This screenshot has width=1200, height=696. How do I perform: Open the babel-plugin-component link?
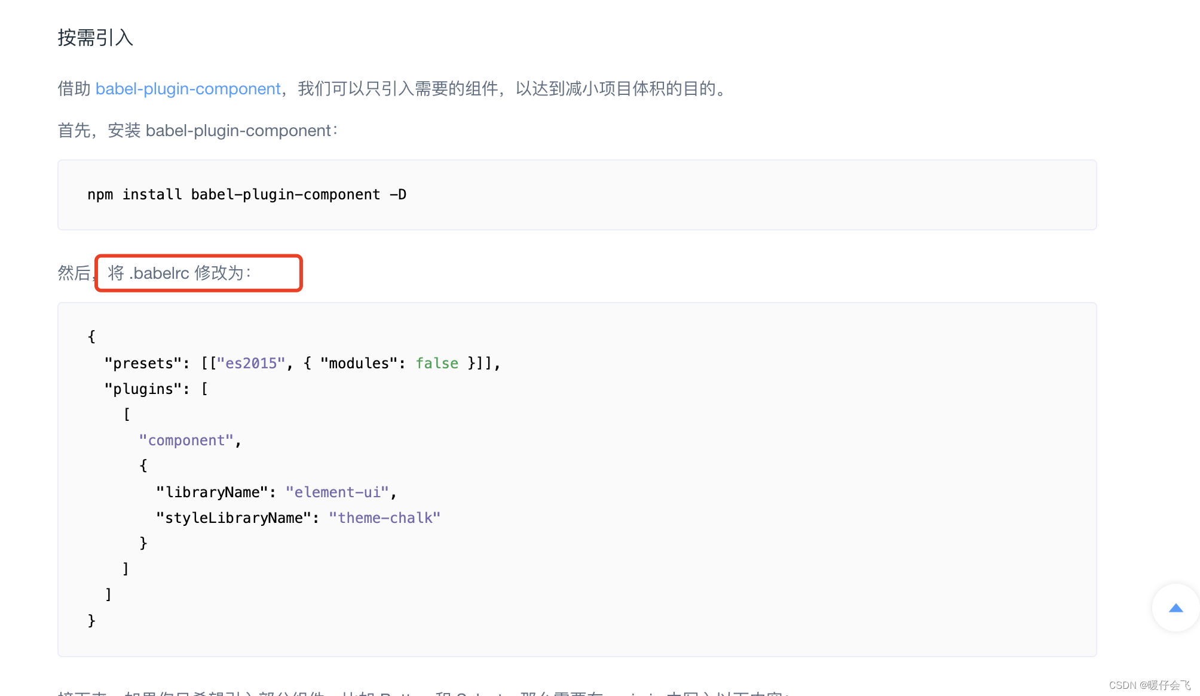(188, 88)
